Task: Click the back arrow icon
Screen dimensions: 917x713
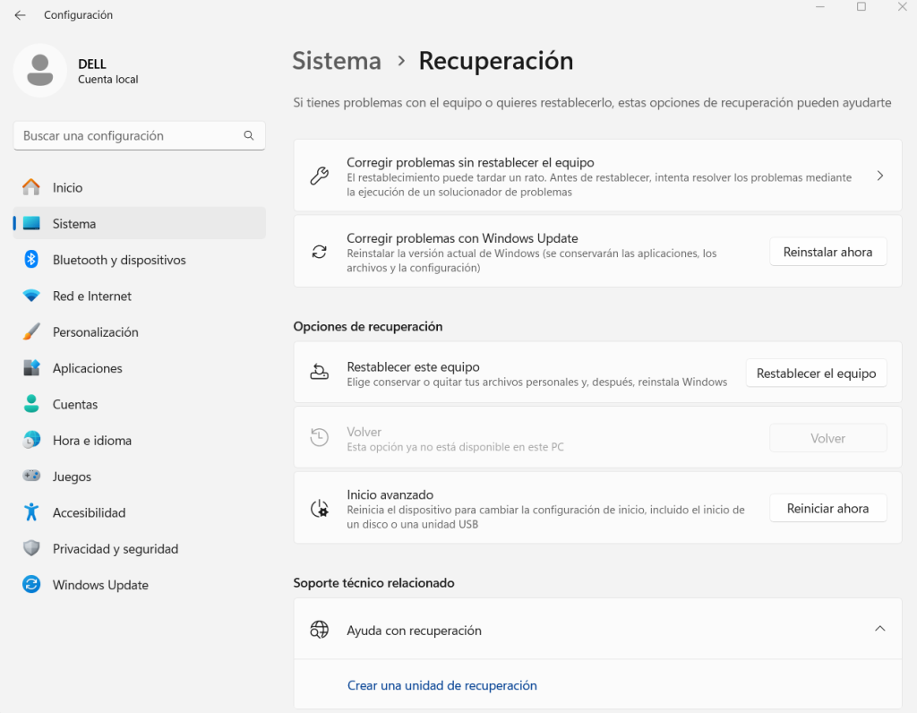Action: pos(20,15)
